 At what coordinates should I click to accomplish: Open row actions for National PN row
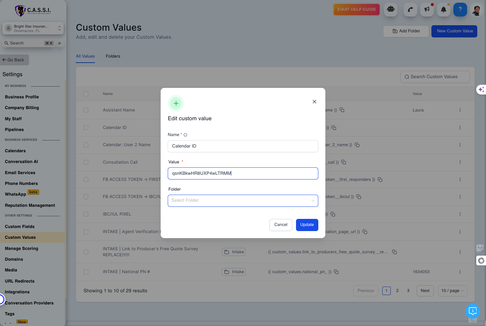(460, 272)
